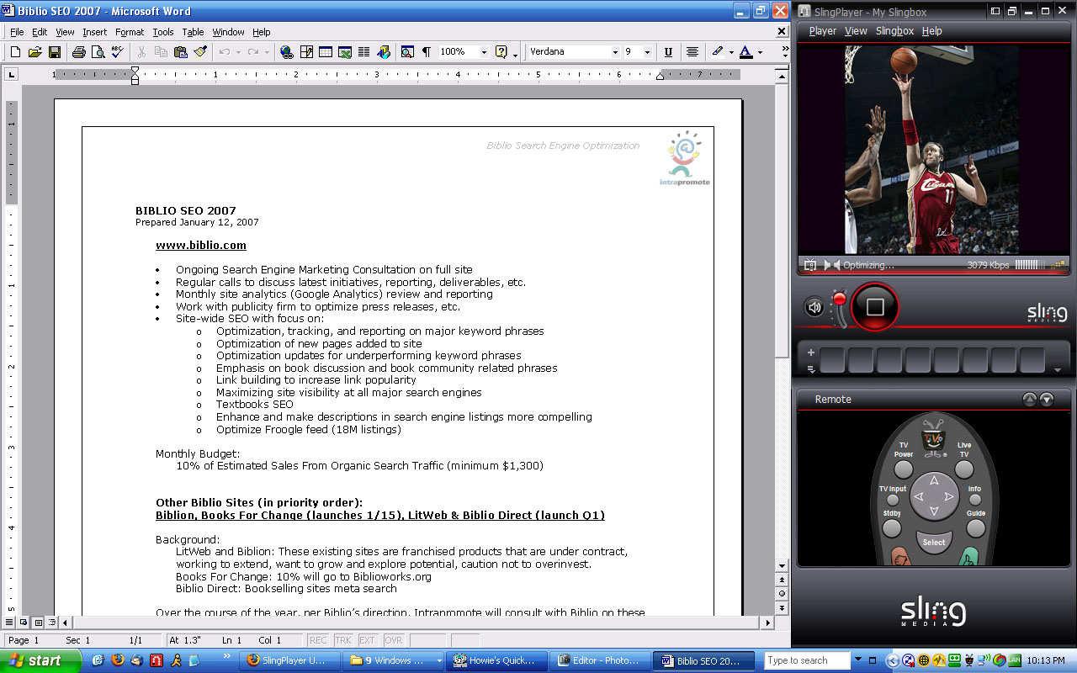Click the SlingPlayer volume speaker icon
This screenshot has width=1077, height=673.
[814, 308]
